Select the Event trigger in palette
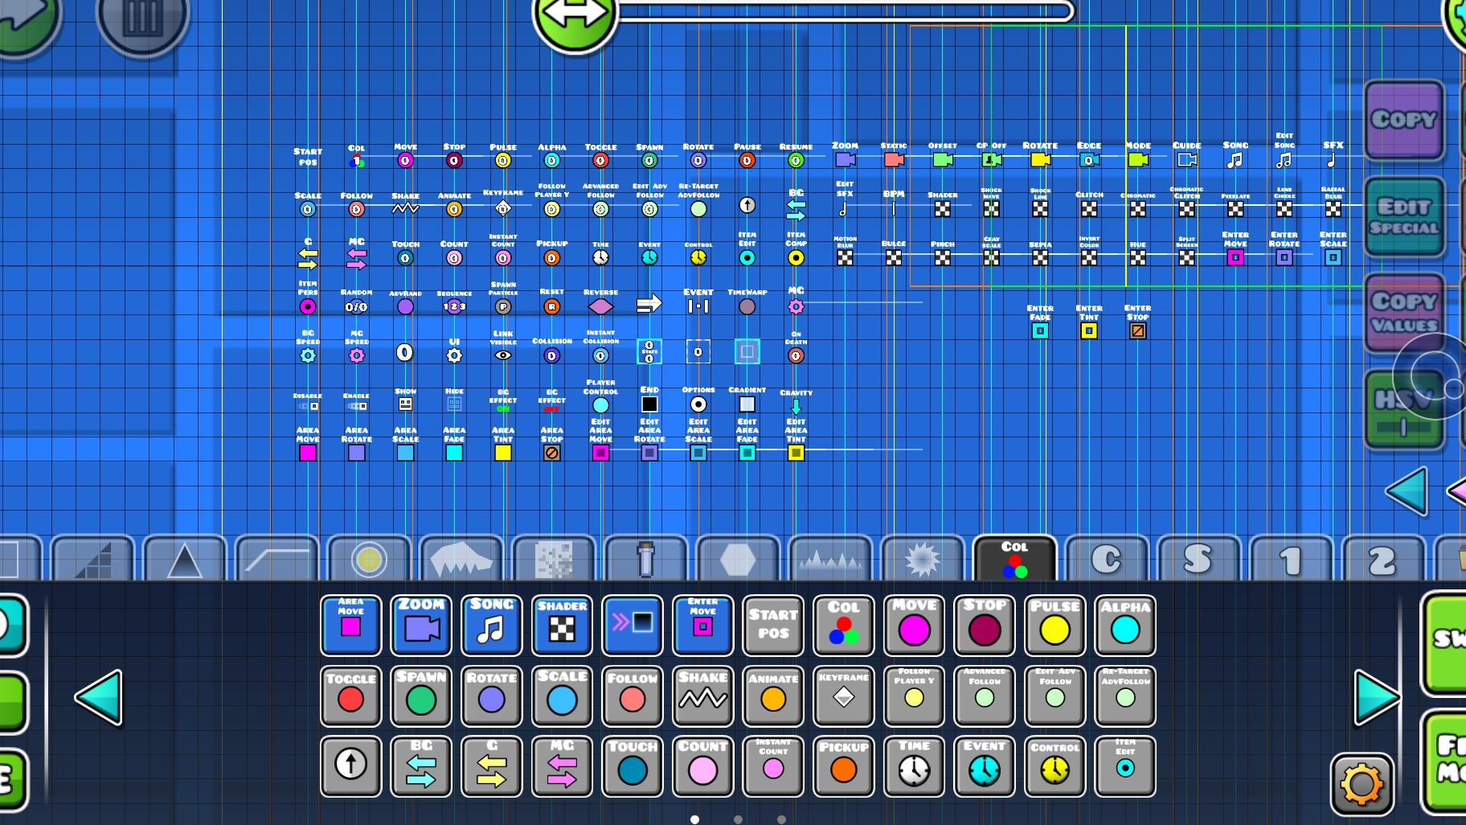Screen dimensions: 1466x825 click(x=985, y=766)
